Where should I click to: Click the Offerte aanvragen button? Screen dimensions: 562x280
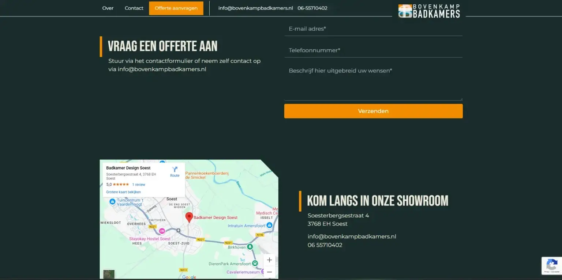176,8
